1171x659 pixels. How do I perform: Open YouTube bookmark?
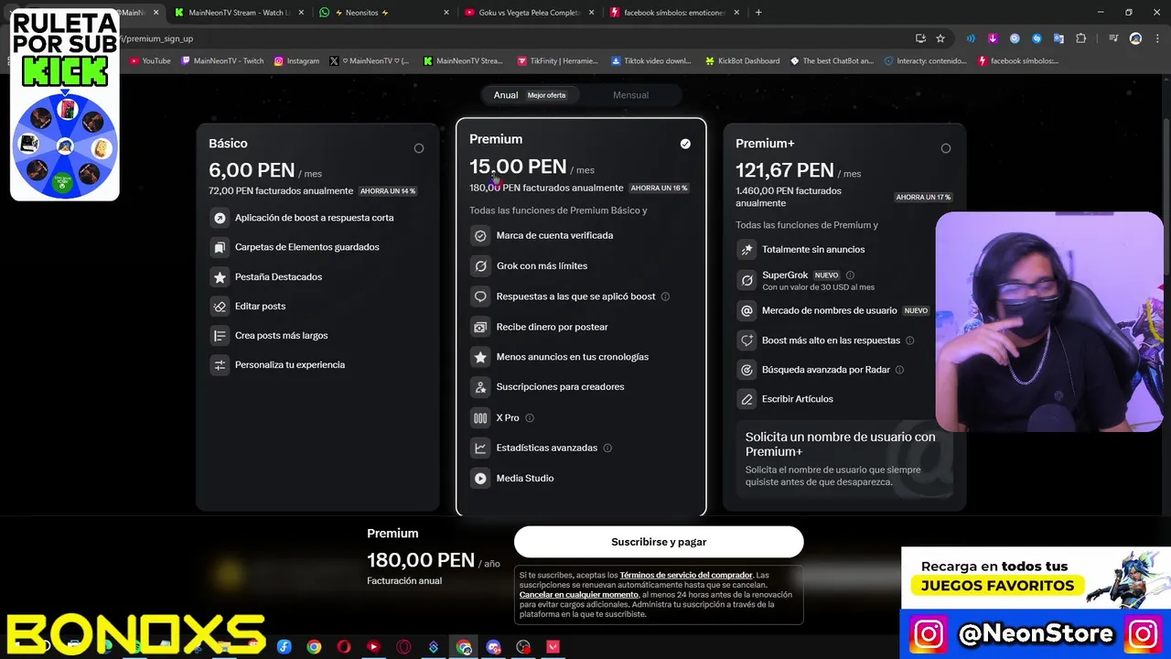150,61
